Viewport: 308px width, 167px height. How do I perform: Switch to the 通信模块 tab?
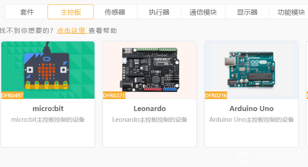point(203,12)
